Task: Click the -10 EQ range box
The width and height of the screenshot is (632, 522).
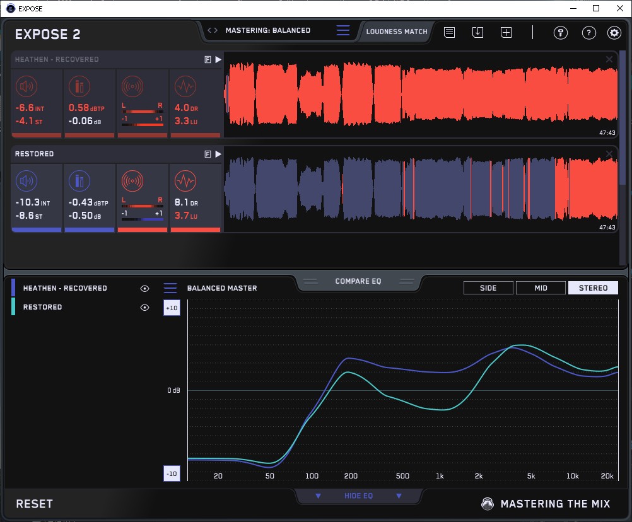Action: [x=172, y=473]
